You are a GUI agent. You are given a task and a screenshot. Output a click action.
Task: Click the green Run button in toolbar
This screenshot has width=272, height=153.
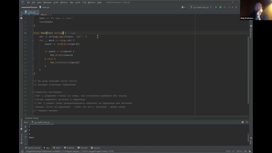pos(216,7)
